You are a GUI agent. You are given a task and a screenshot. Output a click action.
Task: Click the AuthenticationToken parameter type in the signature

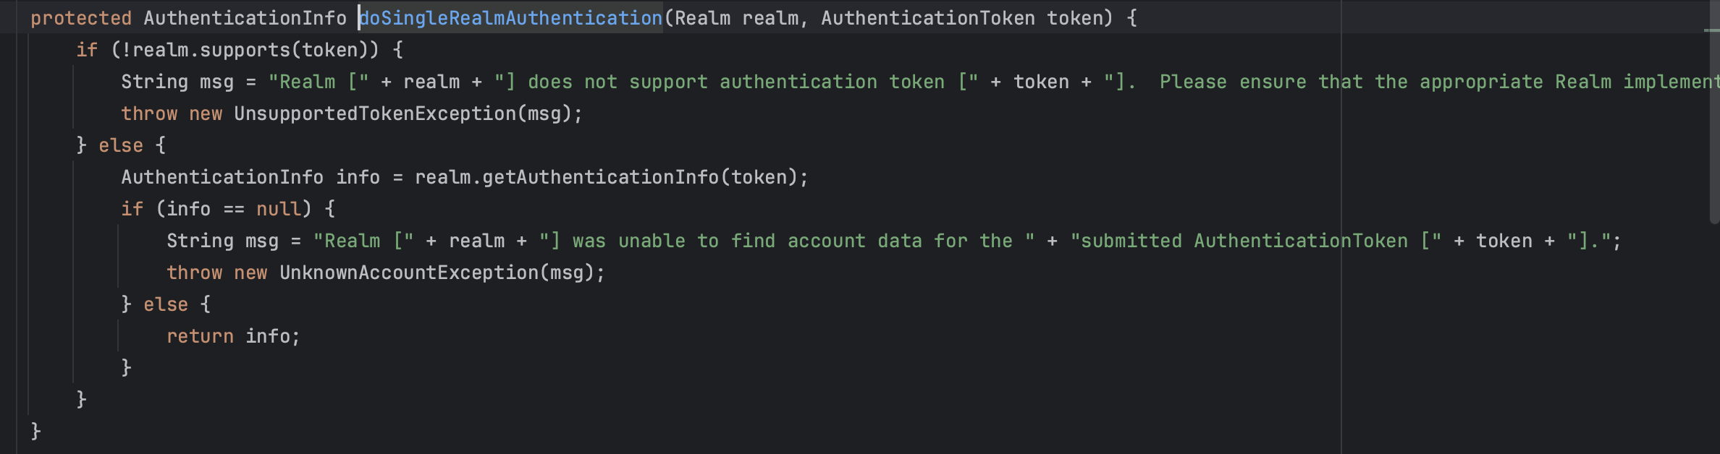coord(928,18)
